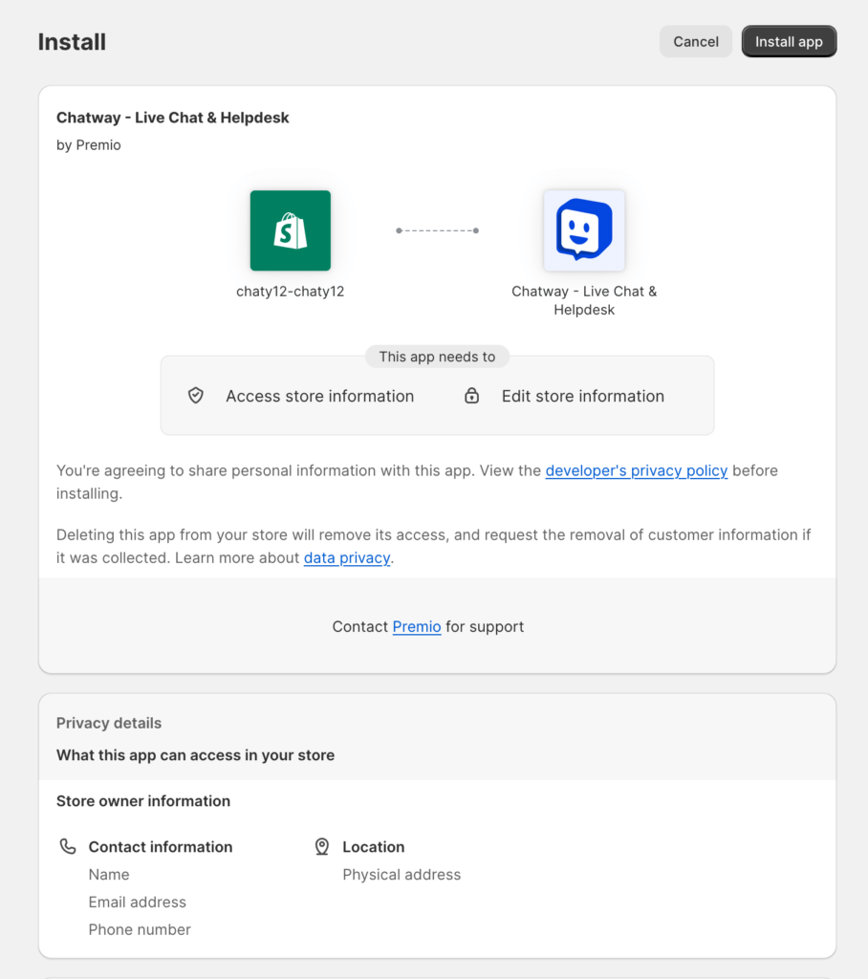The width and height of the screenshot is (868, 979).
Task: Open the data privacy link
Action: [347, 557]
